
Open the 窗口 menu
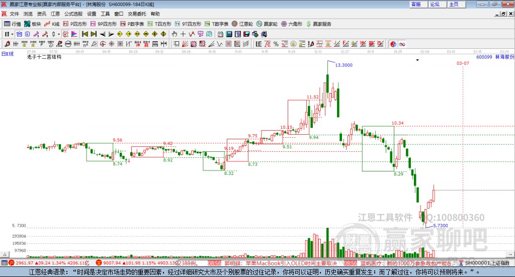pos(119,14)
